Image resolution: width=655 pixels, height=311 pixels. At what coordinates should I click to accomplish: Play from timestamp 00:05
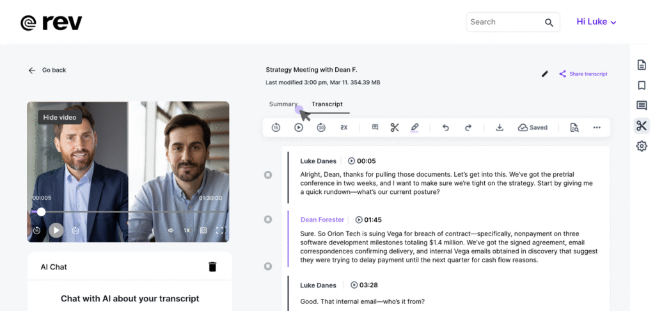point(362,161)
